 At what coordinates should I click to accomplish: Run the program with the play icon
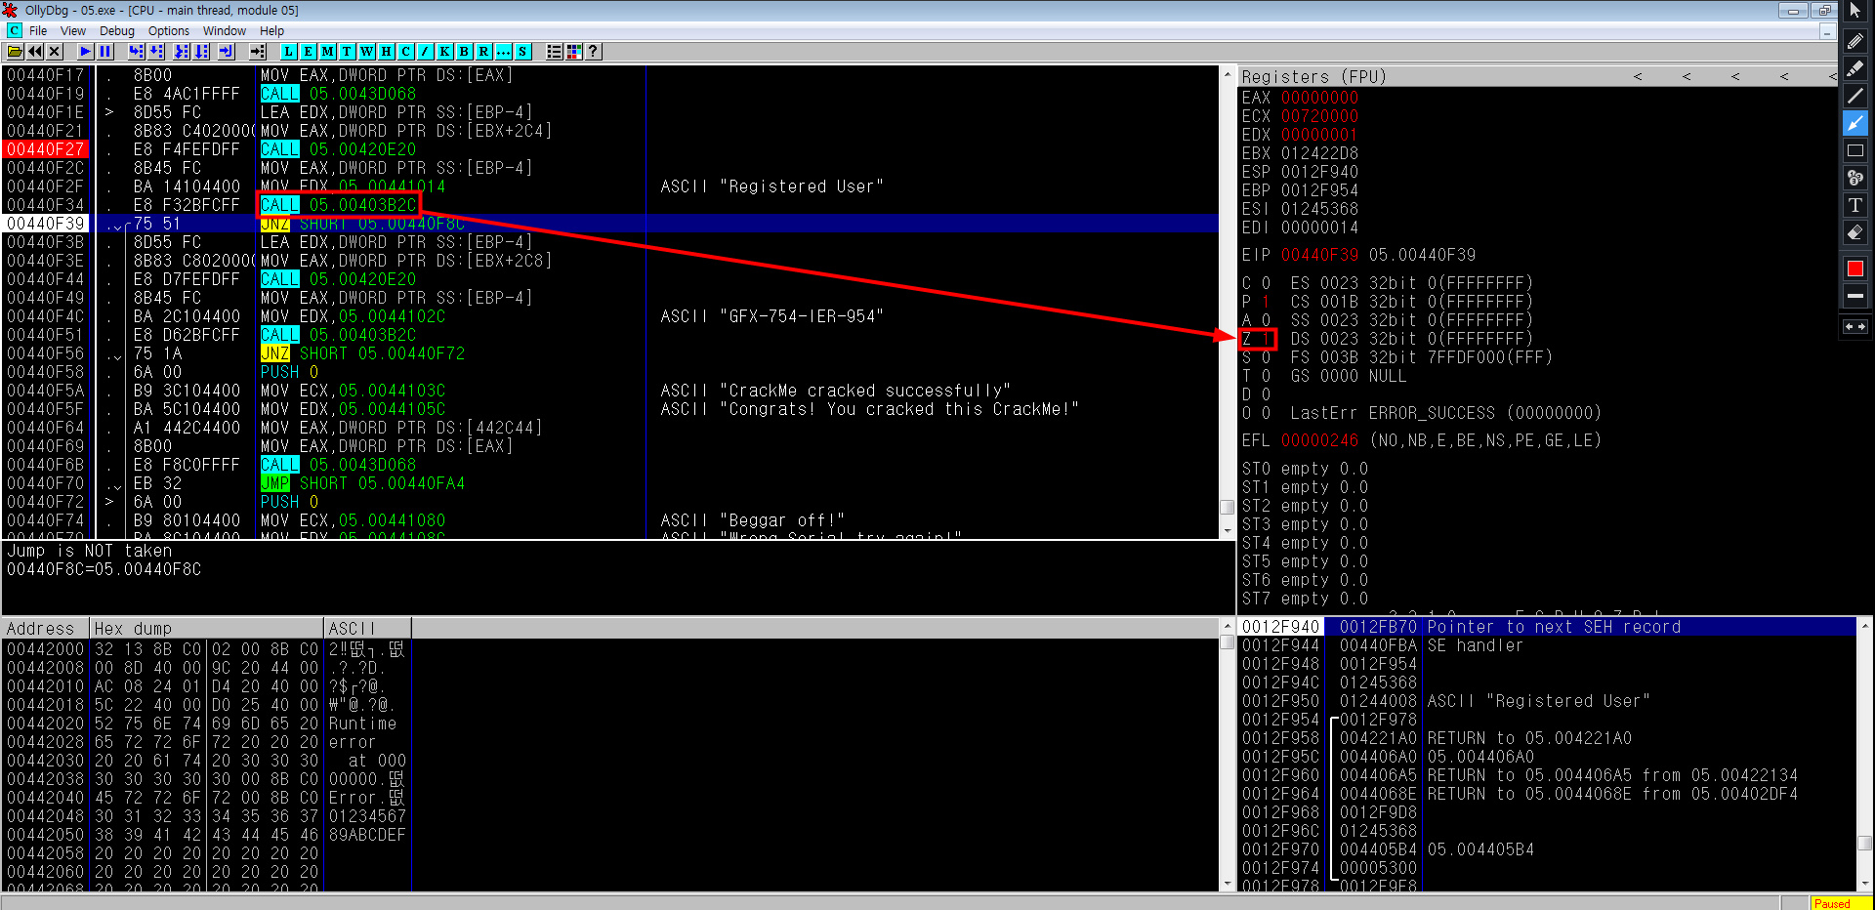pos(86,52)
